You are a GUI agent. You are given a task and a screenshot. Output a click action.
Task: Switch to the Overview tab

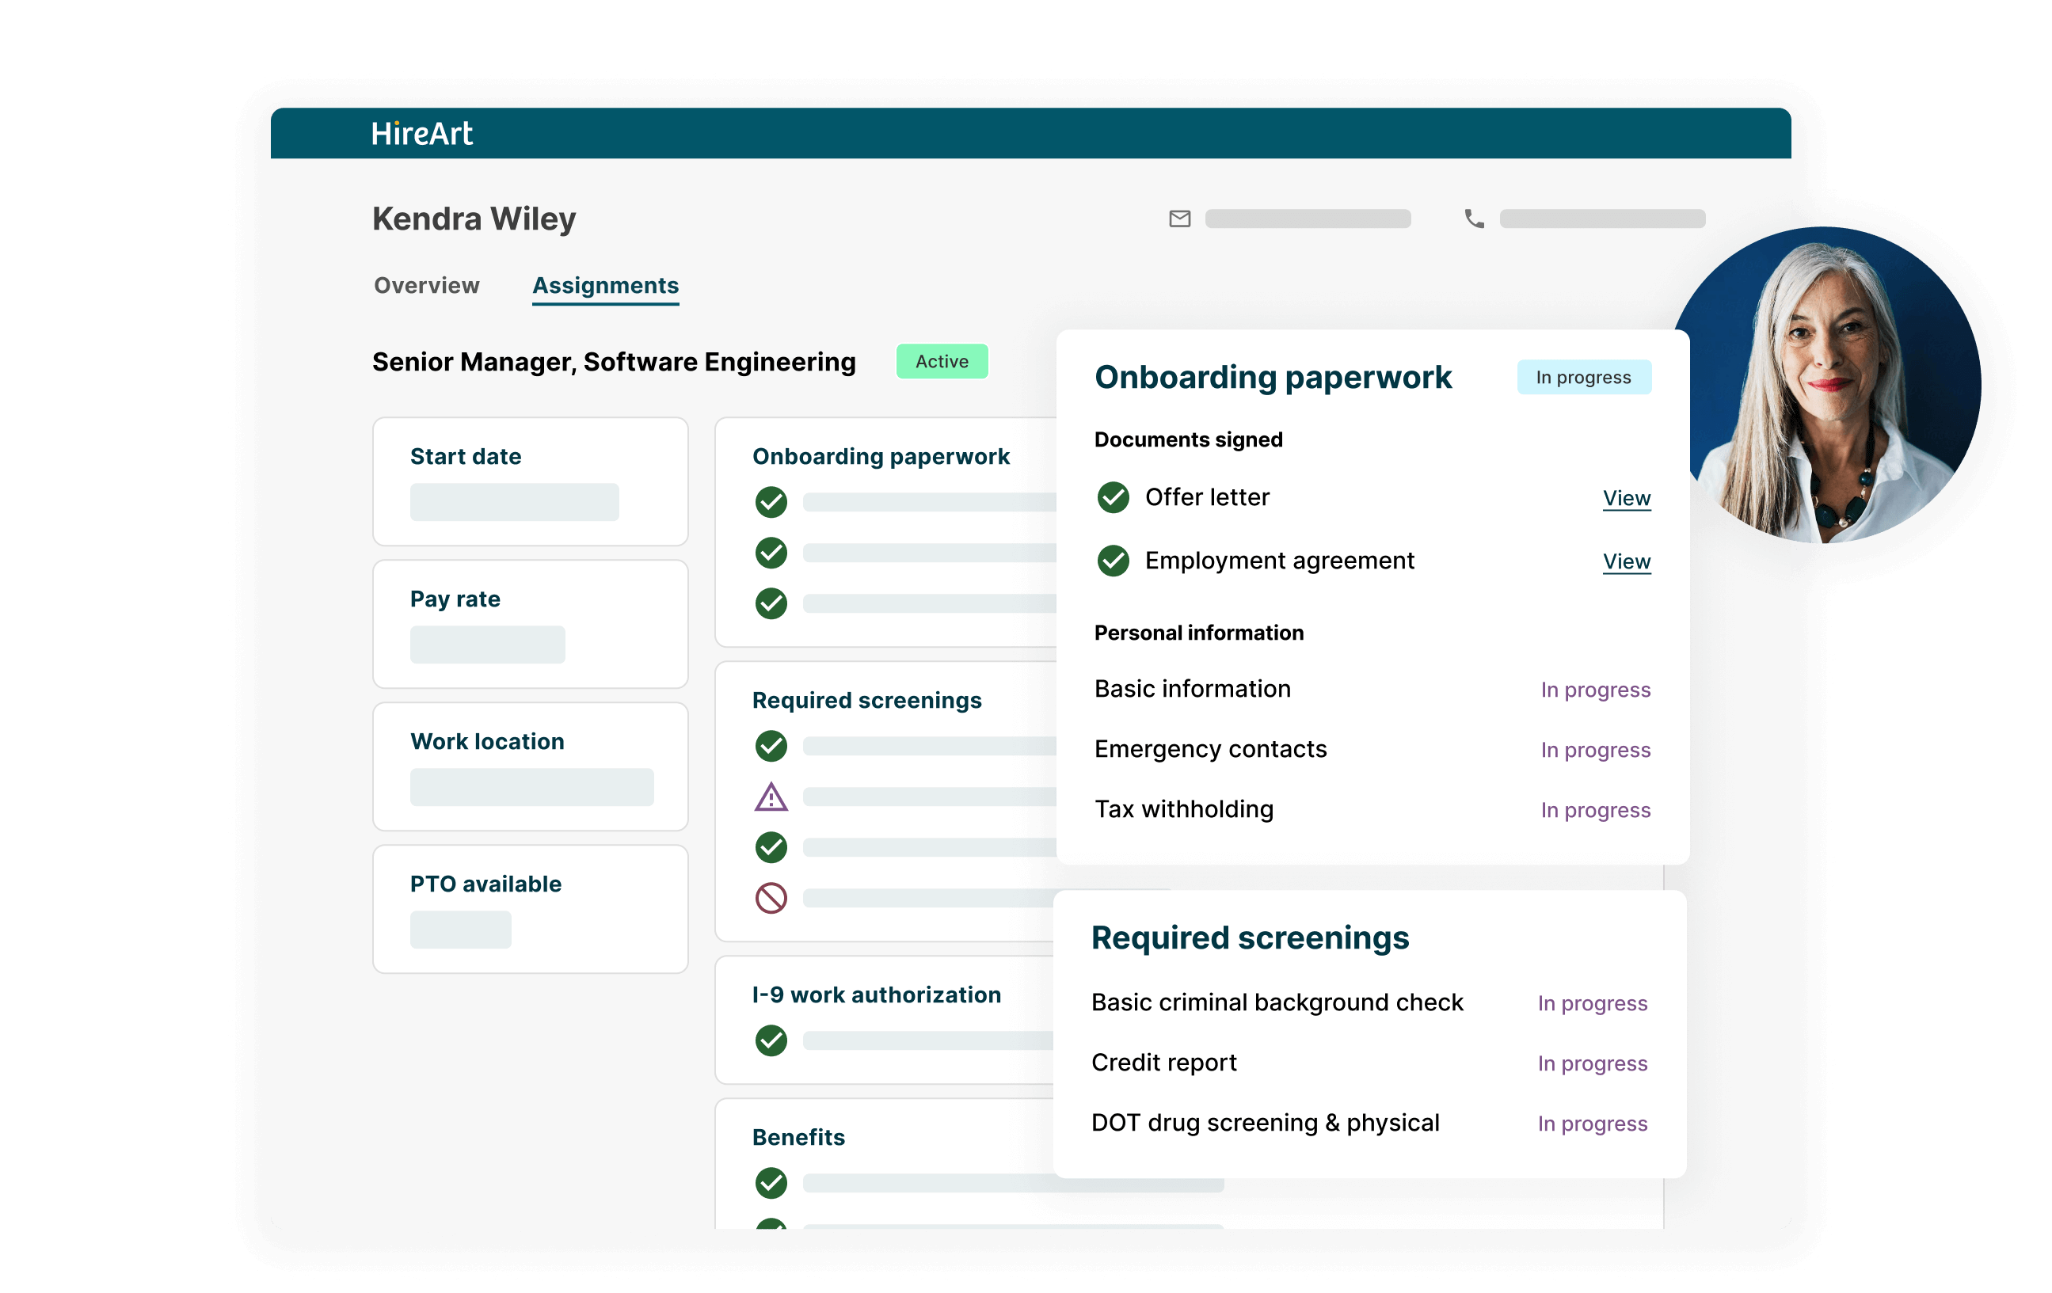(x=426, y=285)
